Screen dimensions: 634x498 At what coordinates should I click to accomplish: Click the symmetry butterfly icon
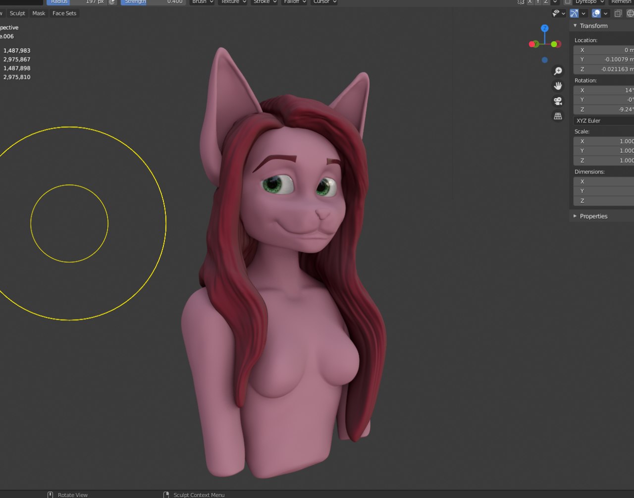(x=521, y=2)
